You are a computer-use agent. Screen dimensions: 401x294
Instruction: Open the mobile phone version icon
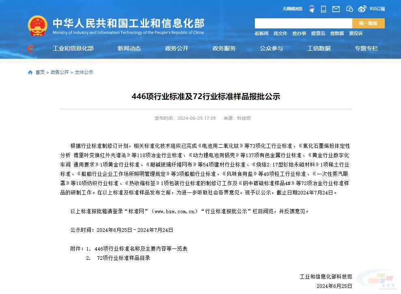point(323,9)
